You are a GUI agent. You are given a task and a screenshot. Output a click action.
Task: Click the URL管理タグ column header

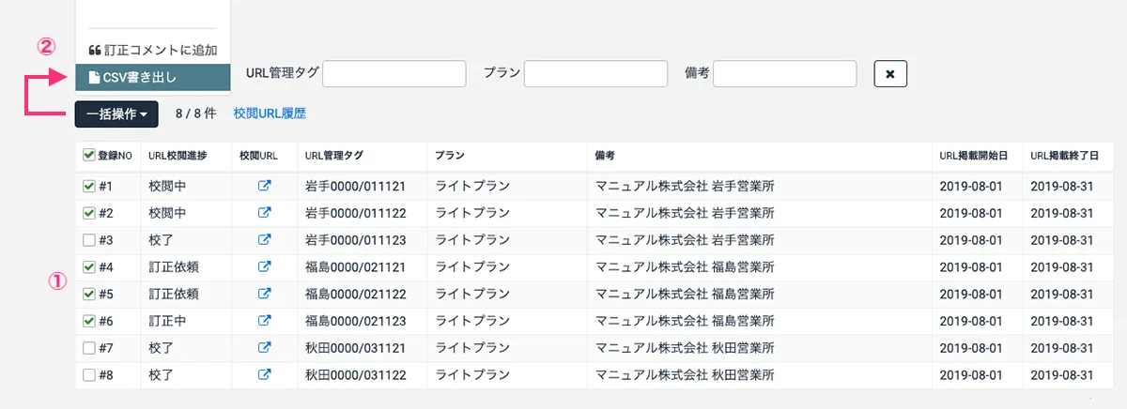click(334, 156)
